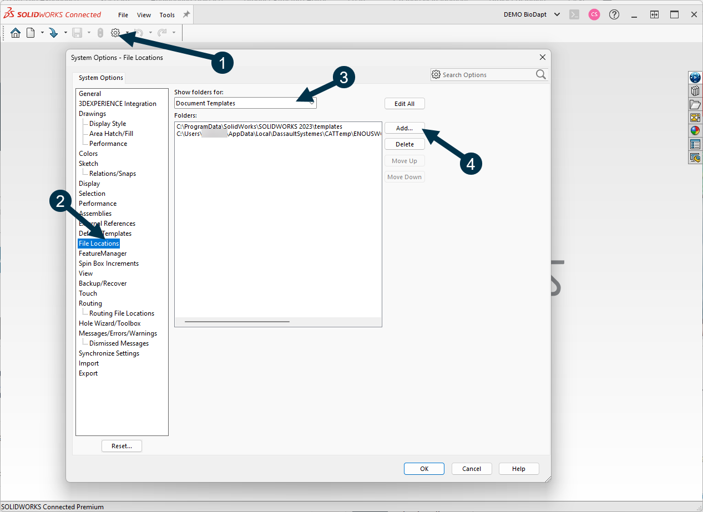Click the Help button in the dialog

coord(519,469)
